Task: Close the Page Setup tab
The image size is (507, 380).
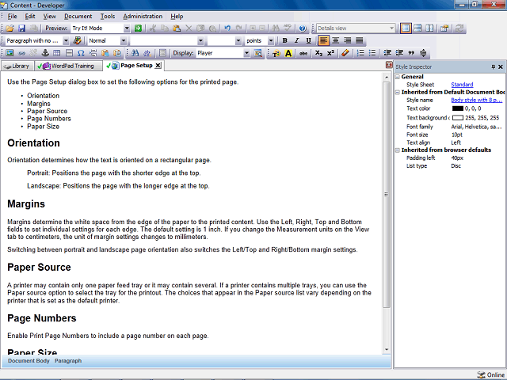Action: [158, 66]
